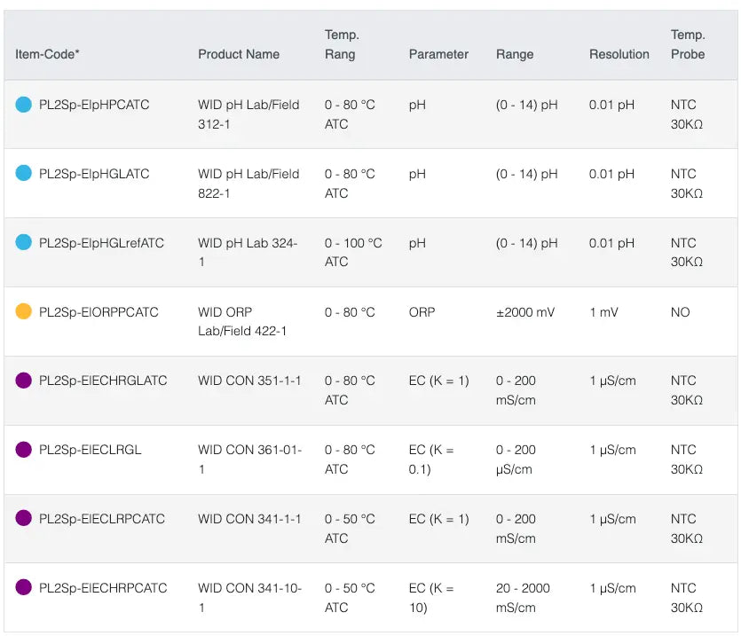Click the purple dot beside PL2Sp-ElECLRPCATC
The width and height of the screenshot is (741, 636).
tap(23, 518)
